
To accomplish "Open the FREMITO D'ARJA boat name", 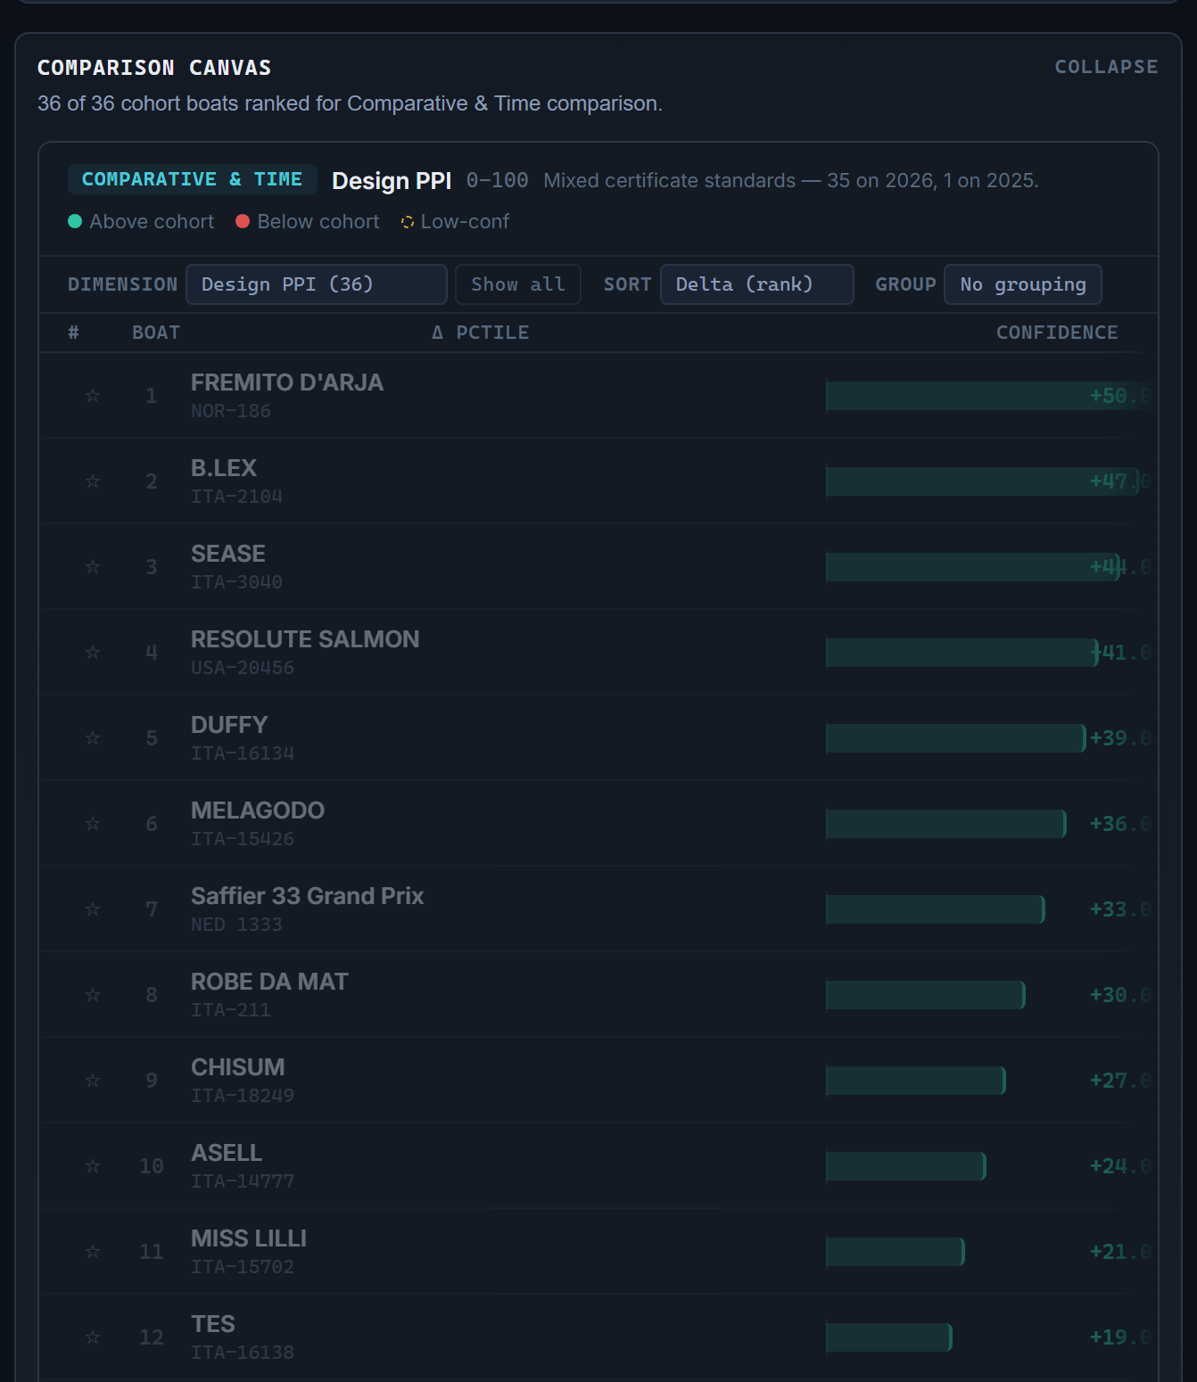I will click(287, 383).
